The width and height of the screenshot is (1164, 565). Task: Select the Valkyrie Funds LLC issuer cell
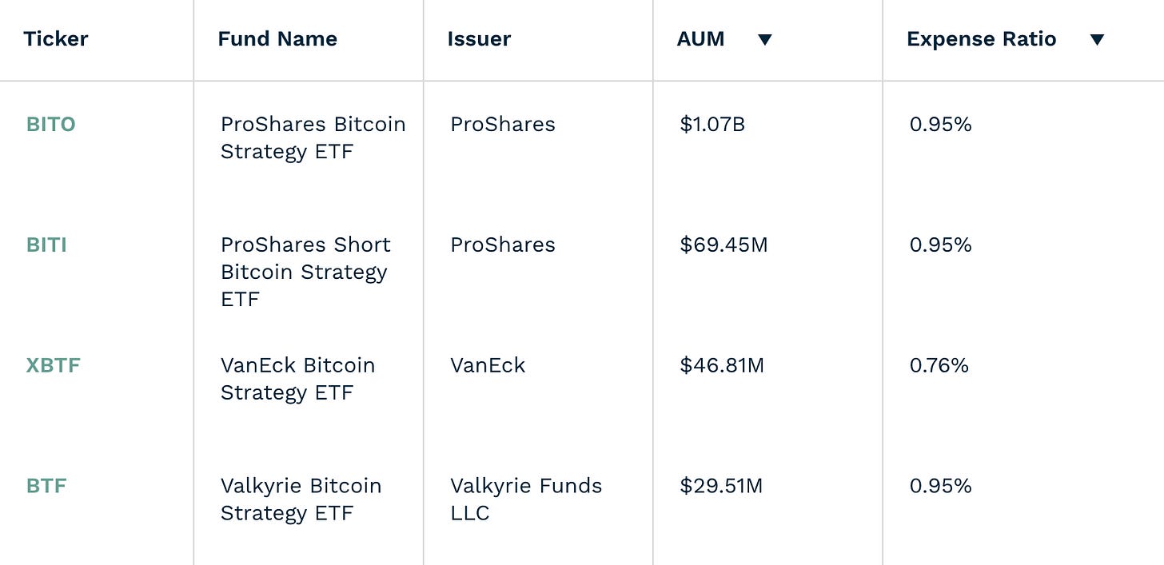click(x=526, y=499)
